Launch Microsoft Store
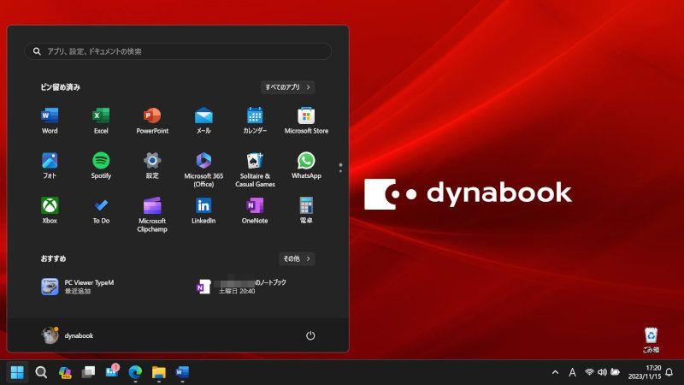The width and height of the screenshot is (684, 385). coord(306,121)
